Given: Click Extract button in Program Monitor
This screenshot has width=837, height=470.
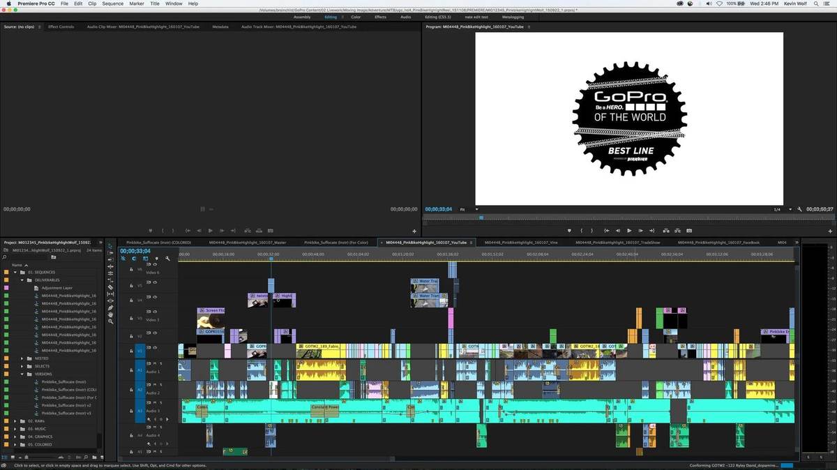Looking at the screenshot, I should 678,231.
